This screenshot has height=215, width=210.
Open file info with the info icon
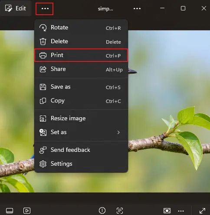click(102, 211)
